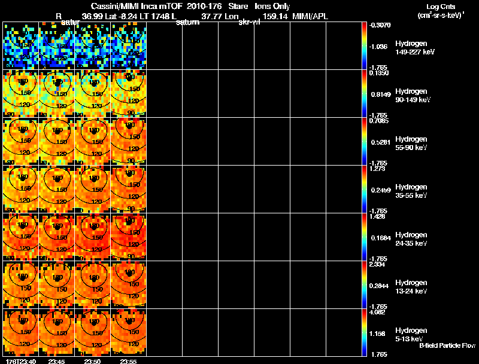Click the 24-35 keV panel at 23:55
Image resolution: width=479 pixels, height=364 pixels.
(129, 237)
